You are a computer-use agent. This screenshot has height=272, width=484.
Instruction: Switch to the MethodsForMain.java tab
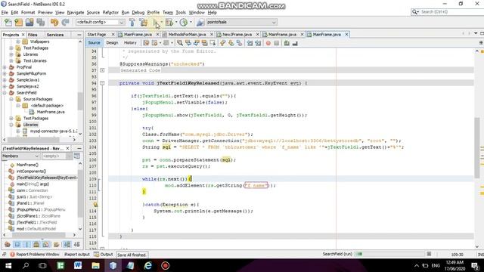tap(187, 35)
